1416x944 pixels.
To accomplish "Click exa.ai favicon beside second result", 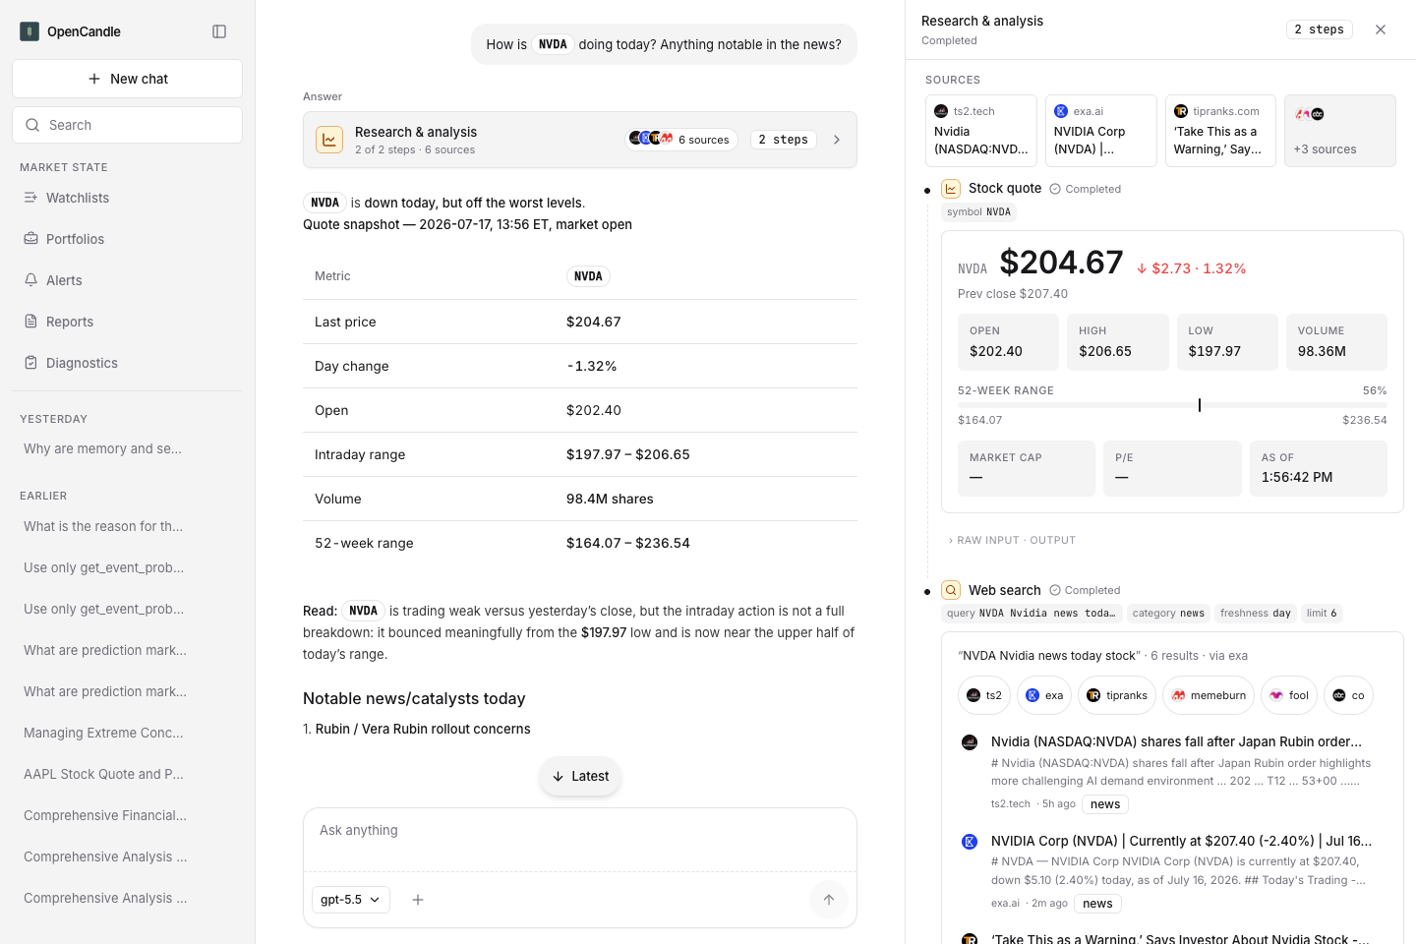I will [x=970, y=842].
